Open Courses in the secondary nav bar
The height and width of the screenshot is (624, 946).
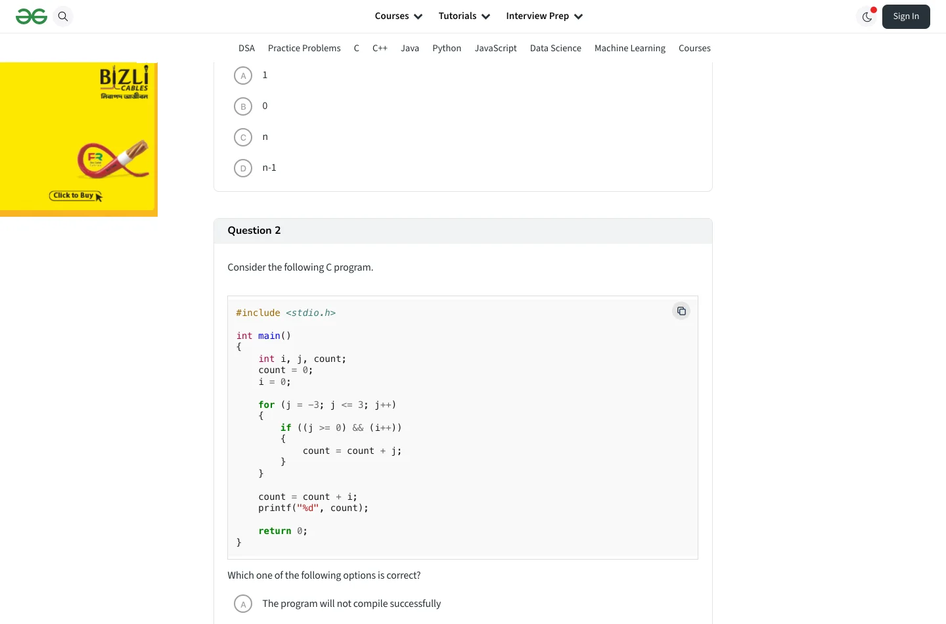(694, 48)
